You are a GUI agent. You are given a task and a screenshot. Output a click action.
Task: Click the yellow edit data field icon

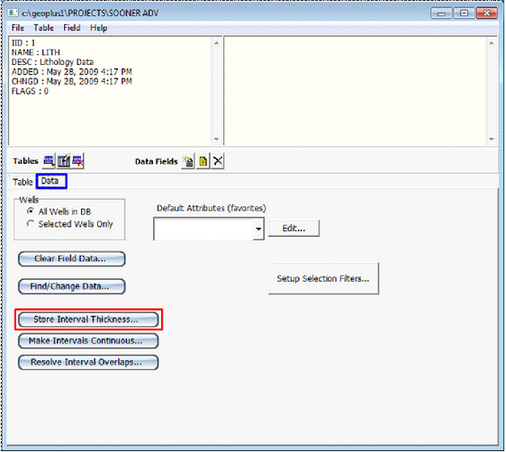[203, 161]
